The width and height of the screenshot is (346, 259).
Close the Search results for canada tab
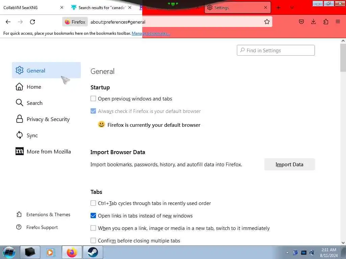130,7
